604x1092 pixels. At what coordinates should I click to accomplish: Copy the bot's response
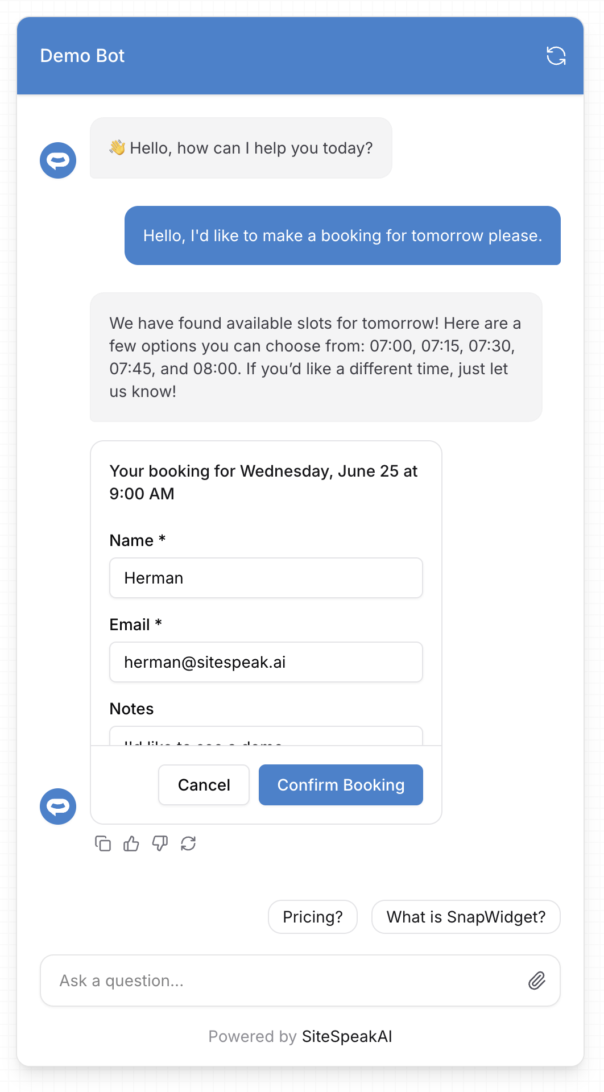103,843
